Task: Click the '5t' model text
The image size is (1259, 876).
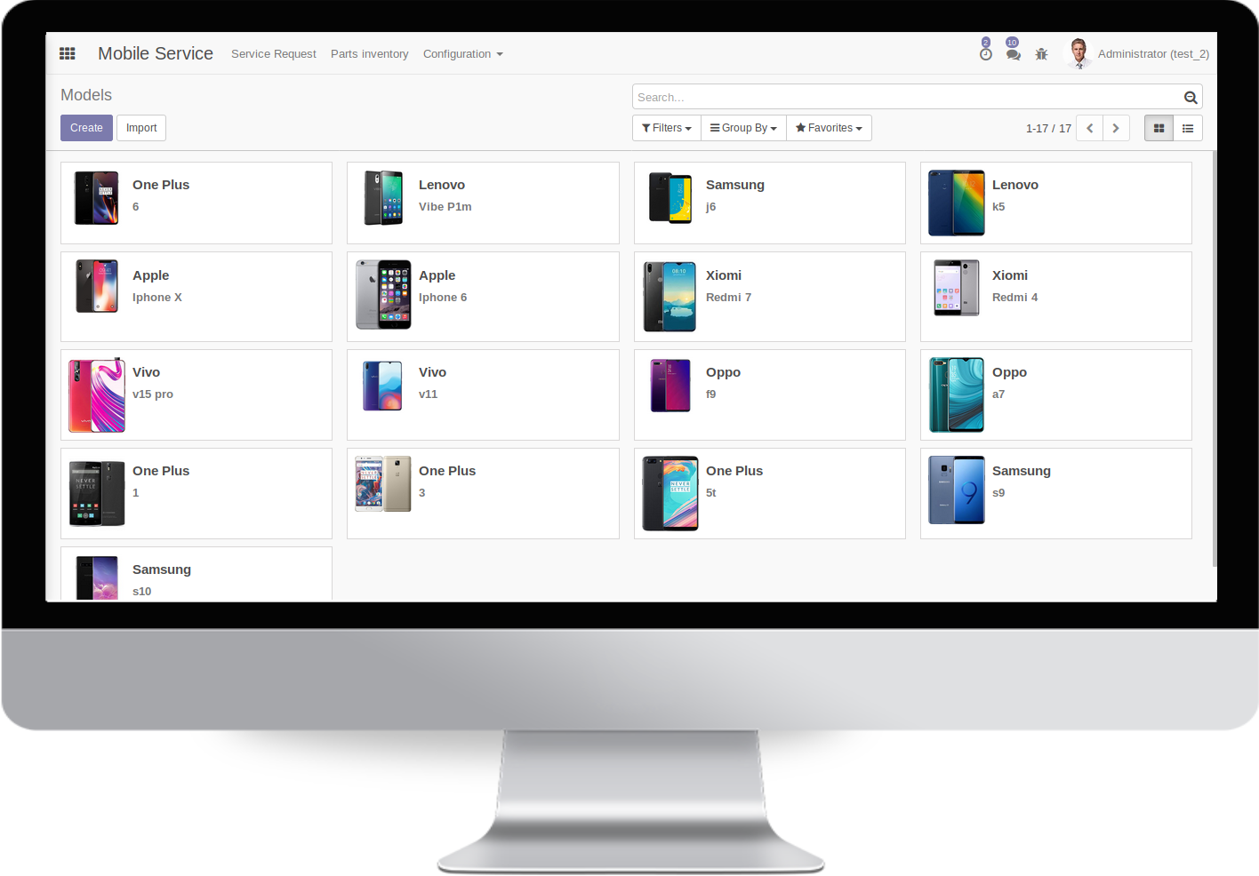Action: 711,492
